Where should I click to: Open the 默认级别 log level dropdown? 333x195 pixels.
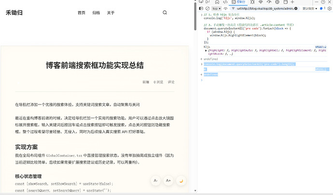point(309,9)
